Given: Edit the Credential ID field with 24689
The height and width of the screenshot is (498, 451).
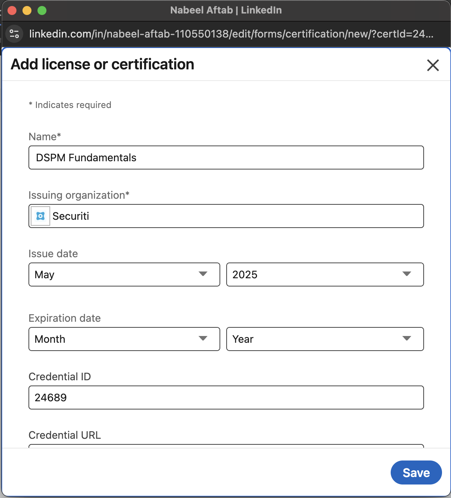Looking at the screenshot, I should (x=226, y=397).
